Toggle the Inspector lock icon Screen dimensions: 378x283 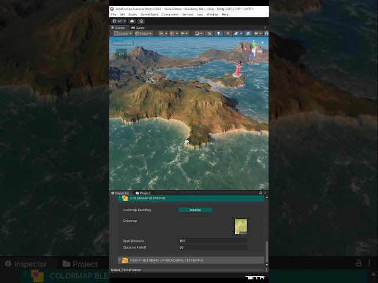pyautogui.click(x=260, y=193)
